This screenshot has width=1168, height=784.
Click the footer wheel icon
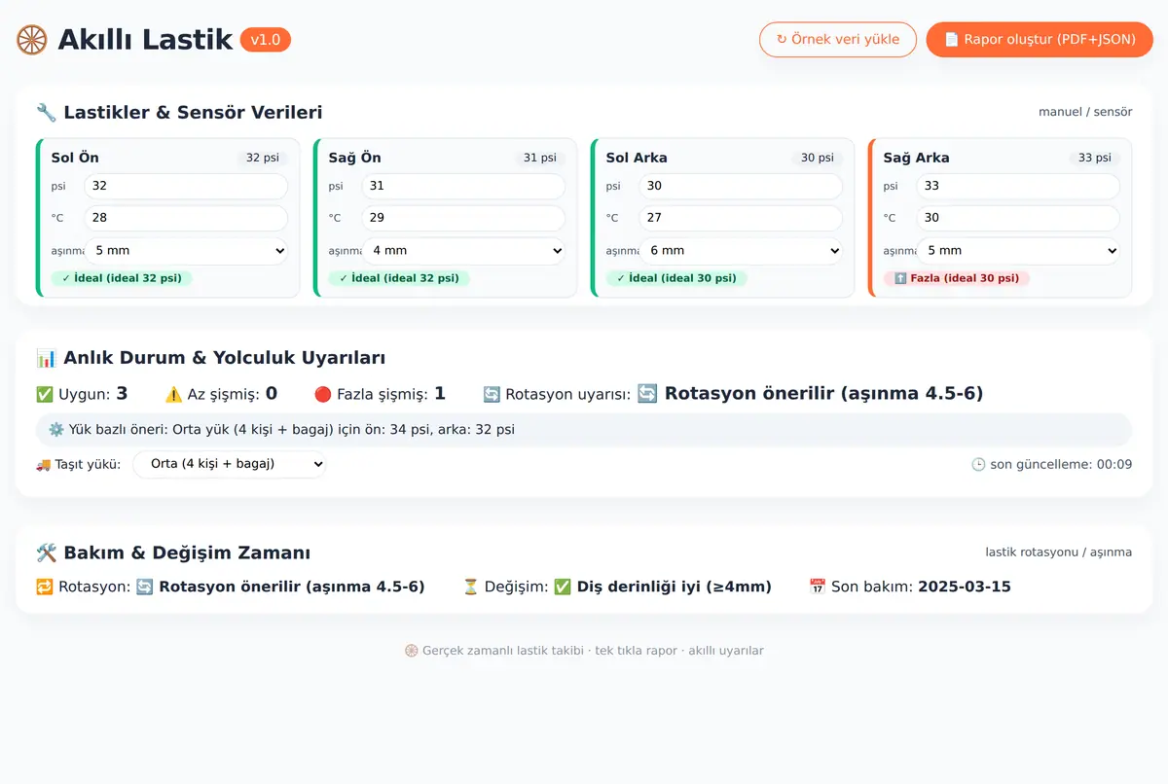(x=411, y=651)
